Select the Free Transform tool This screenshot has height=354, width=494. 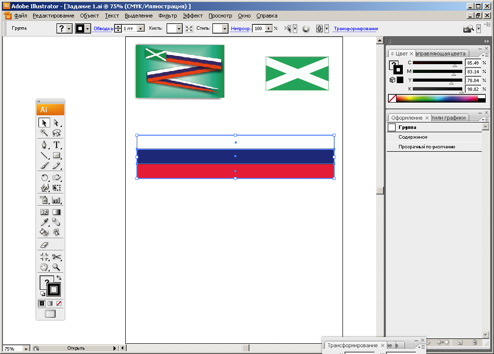pyautogui.click(x=57, y=188)
